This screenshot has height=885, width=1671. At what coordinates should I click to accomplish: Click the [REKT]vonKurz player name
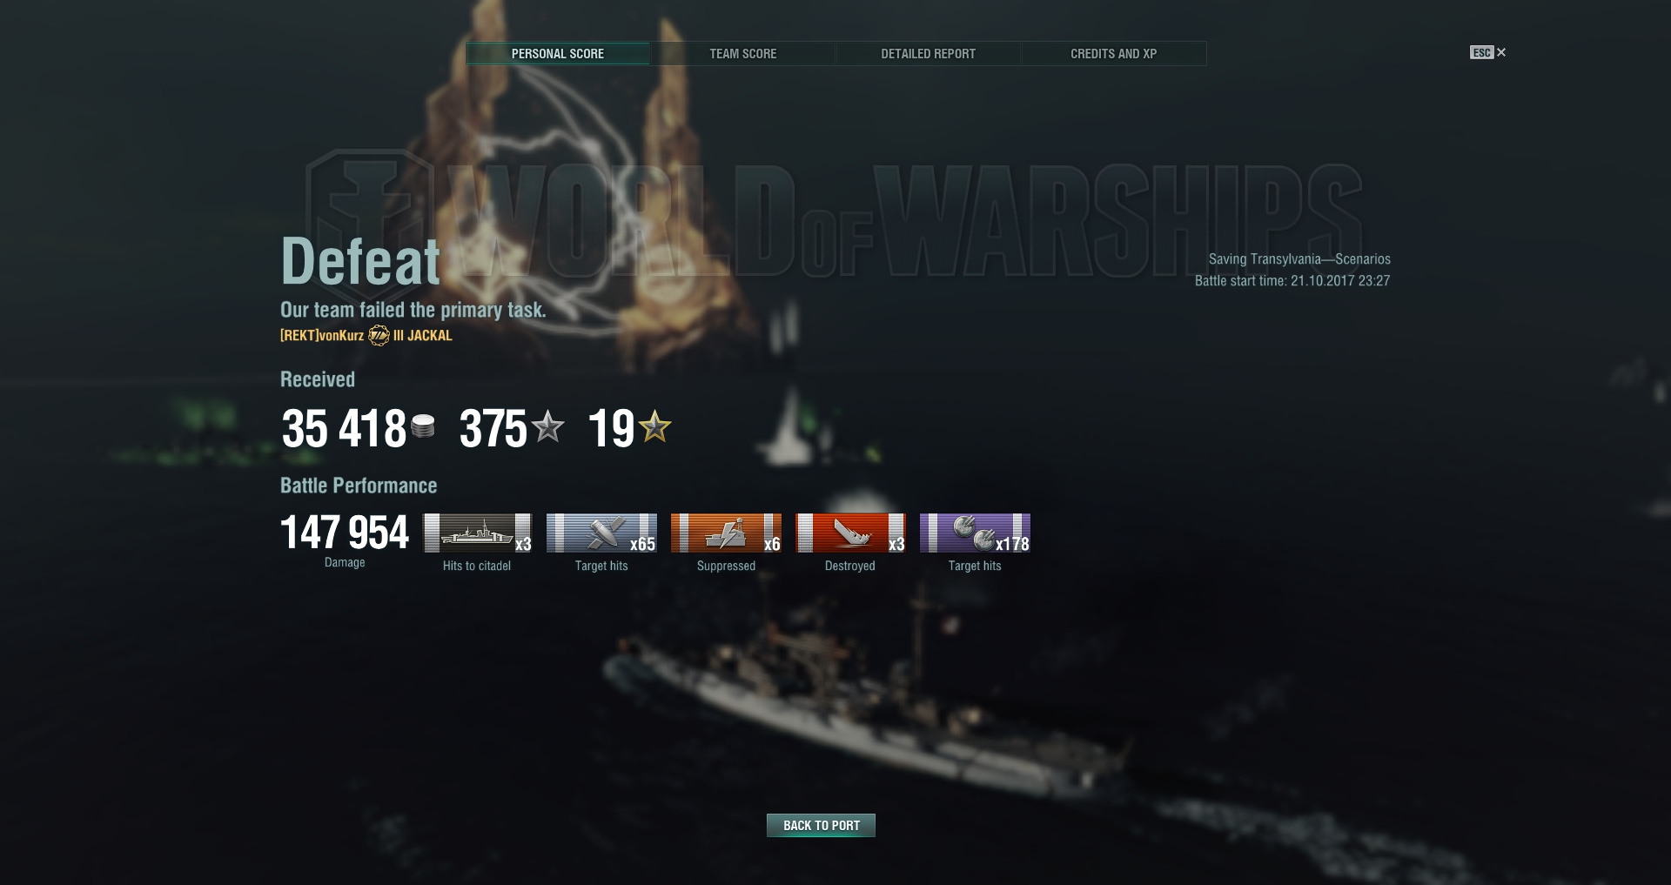322,335
